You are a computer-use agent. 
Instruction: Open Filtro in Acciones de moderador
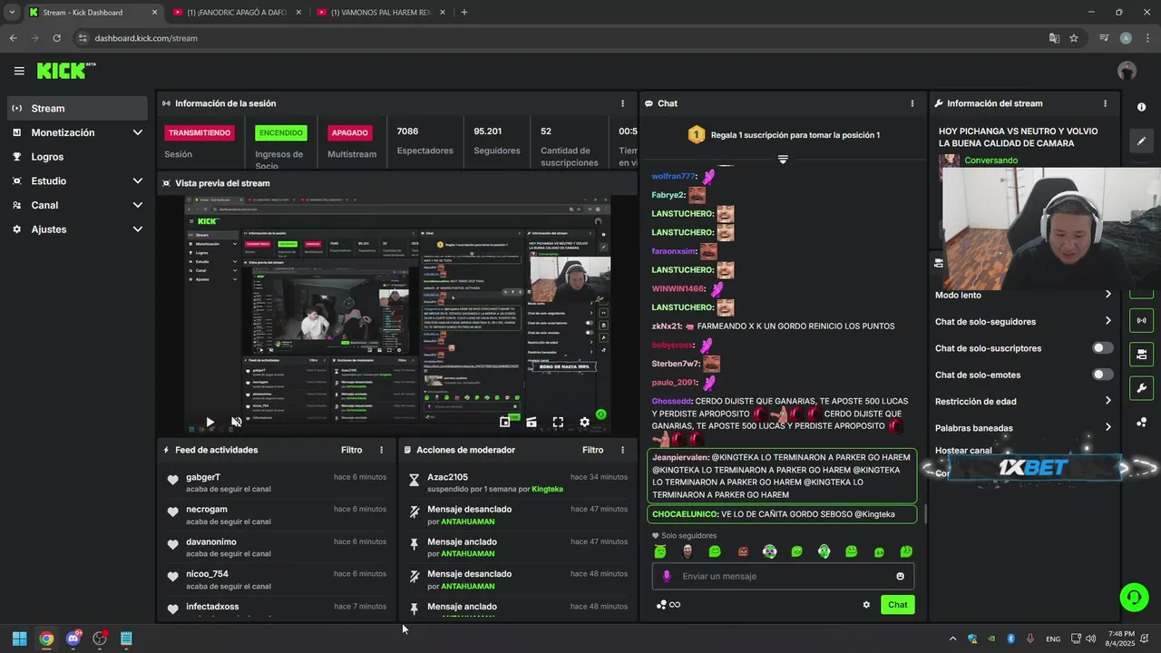point(592,450)
